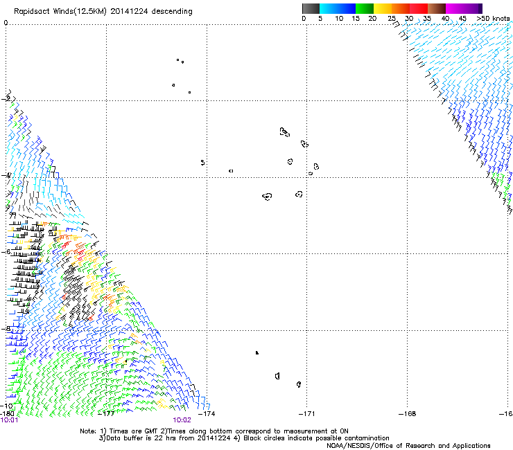The width and height of the screenshot is (513, 450).
Task: Click the magenta 40-45 knots color band
Action: [455, 8]
